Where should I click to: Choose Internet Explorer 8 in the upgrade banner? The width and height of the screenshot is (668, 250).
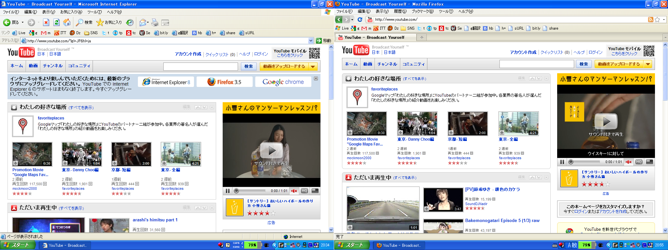166,82
